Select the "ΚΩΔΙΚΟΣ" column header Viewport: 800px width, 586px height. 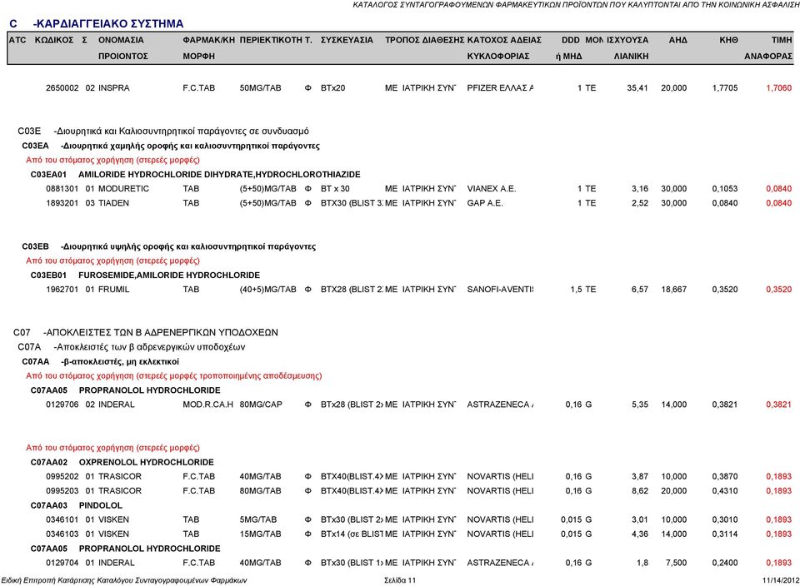pos(54,40)
